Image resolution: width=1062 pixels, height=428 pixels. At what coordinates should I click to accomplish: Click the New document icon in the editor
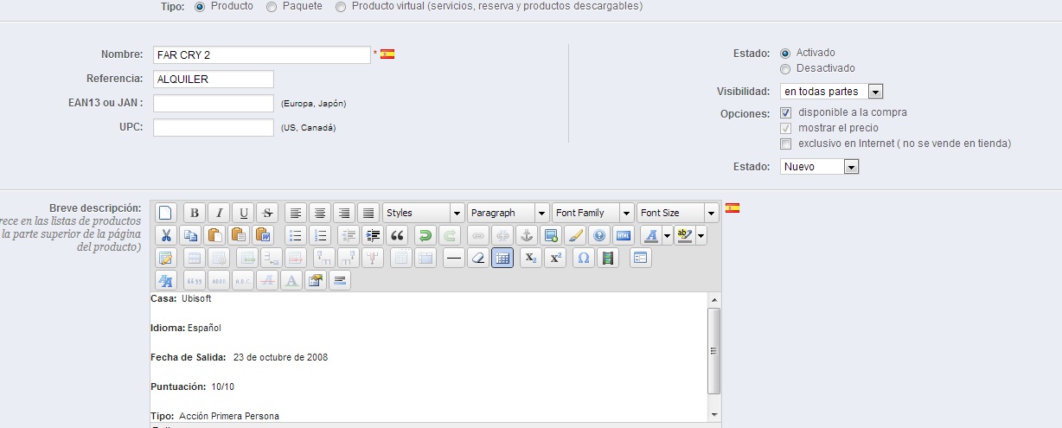[x=165, y=213]
